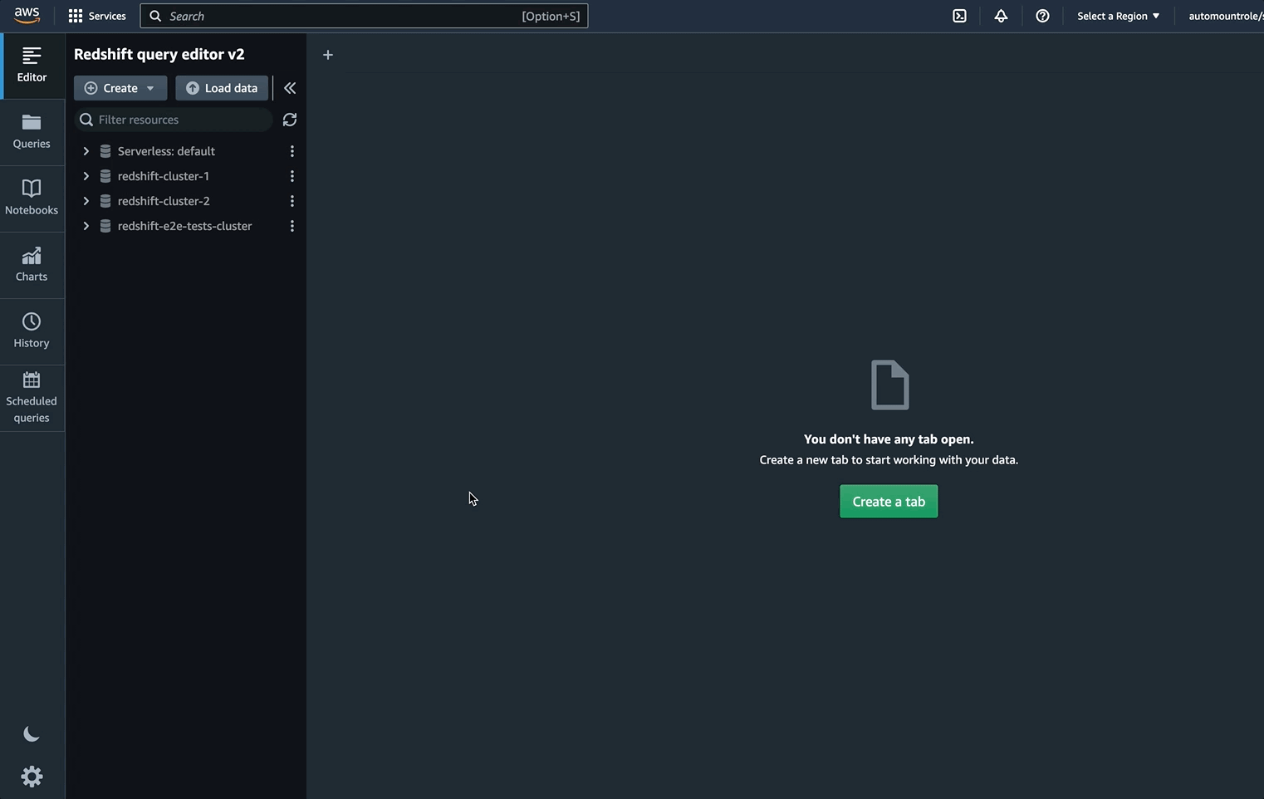
Task: Launch the CloudShell terminal icon
Action: click(x=959, y=16)
